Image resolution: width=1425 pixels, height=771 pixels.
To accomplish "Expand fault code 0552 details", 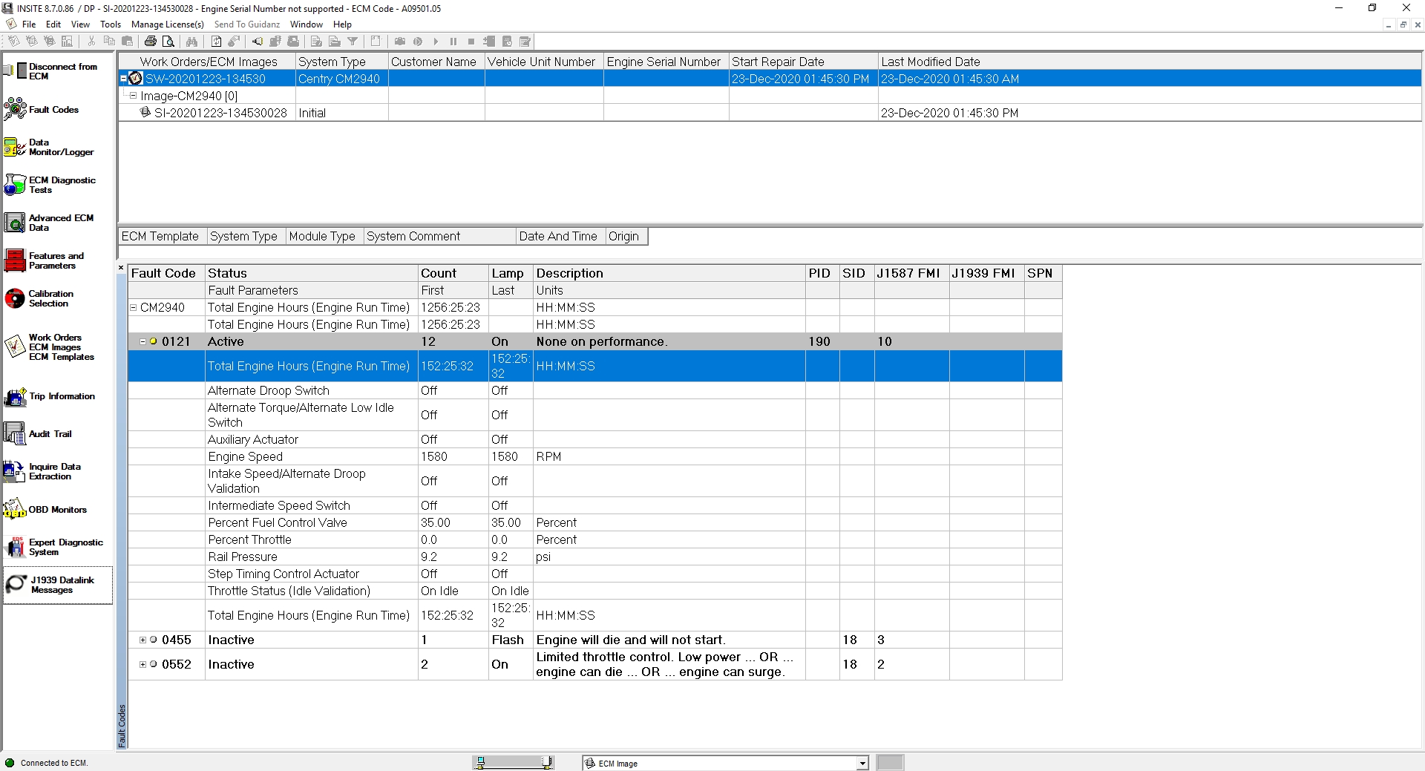I will tap(143, 664).
